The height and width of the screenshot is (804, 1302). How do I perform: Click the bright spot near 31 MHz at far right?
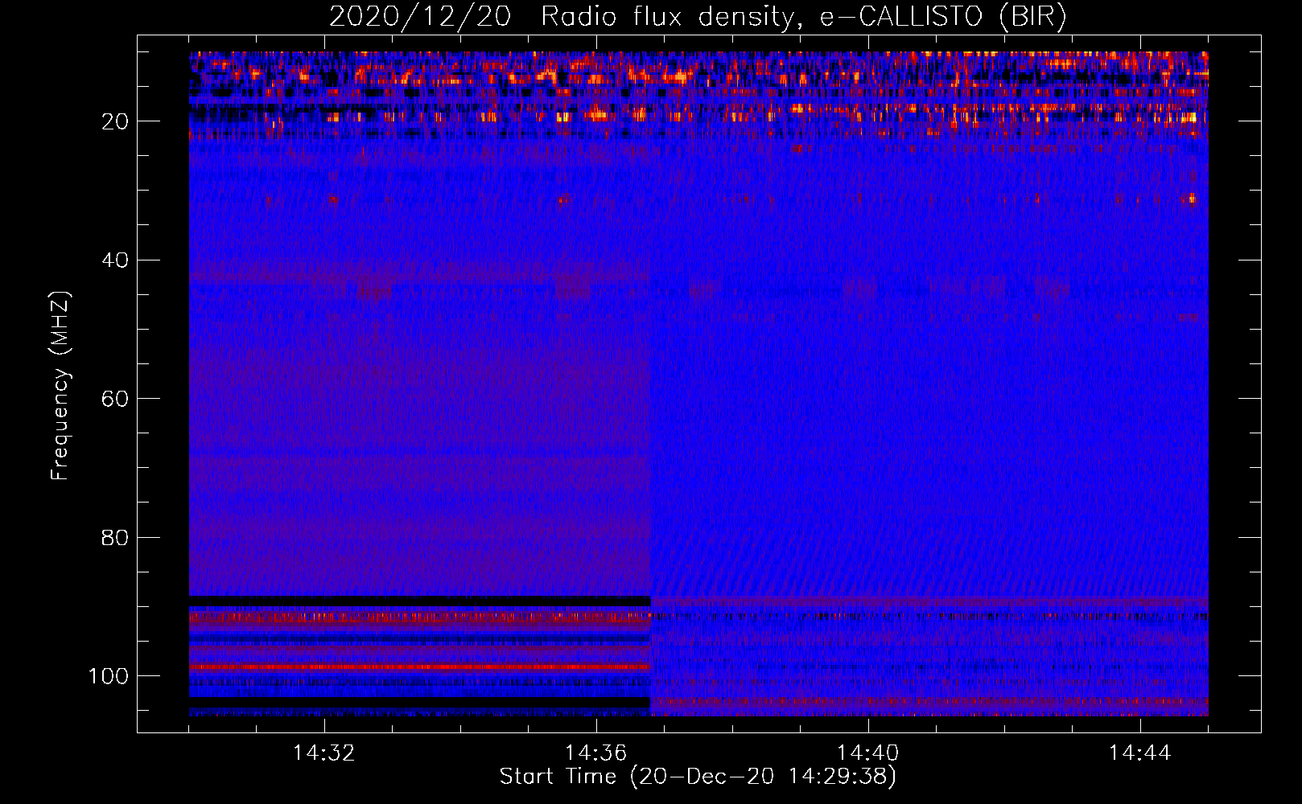coord(1189,198)
